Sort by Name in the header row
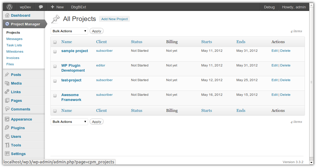Viewport: 317px width, 168px height. (67, 42)
